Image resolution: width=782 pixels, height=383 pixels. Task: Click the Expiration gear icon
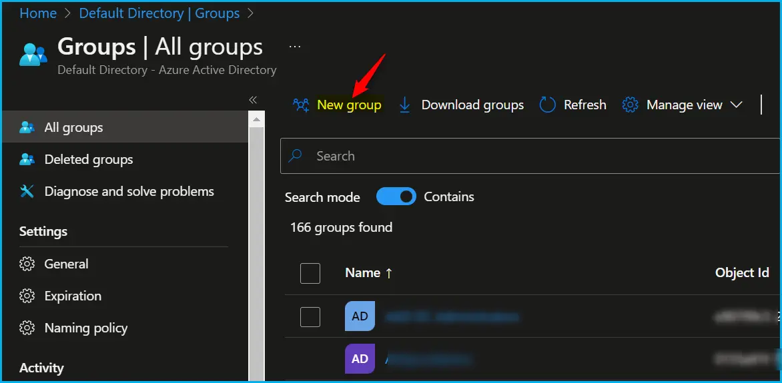pos(27,296)
